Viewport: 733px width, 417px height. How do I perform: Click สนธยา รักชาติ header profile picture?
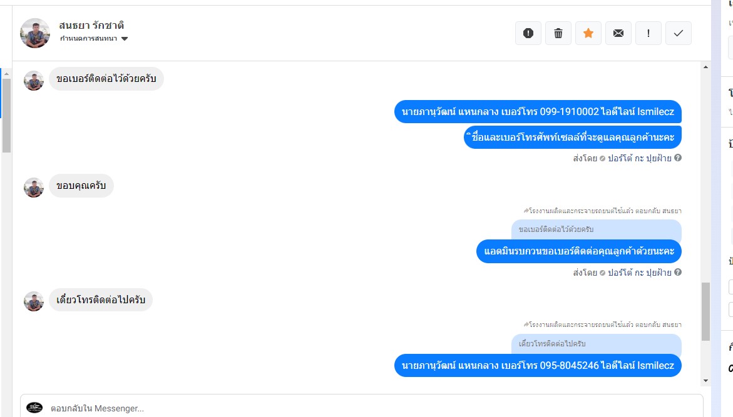35,33
